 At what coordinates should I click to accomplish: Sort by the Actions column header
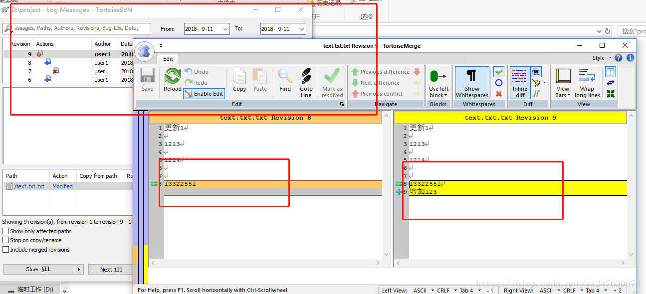[x=63, y=44]
